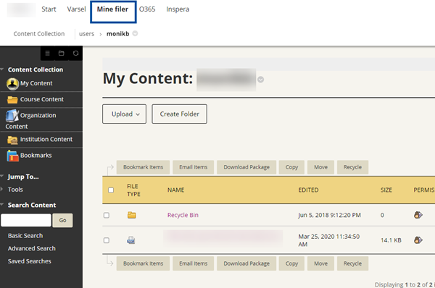The height and width of the screenshot is (288, 435).
Task: Click bottom Download Package button
Action: (x=246, y=263)
